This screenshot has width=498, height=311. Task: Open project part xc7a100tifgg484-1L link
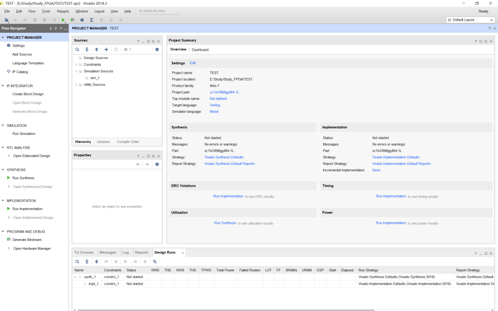pos(224,92)
